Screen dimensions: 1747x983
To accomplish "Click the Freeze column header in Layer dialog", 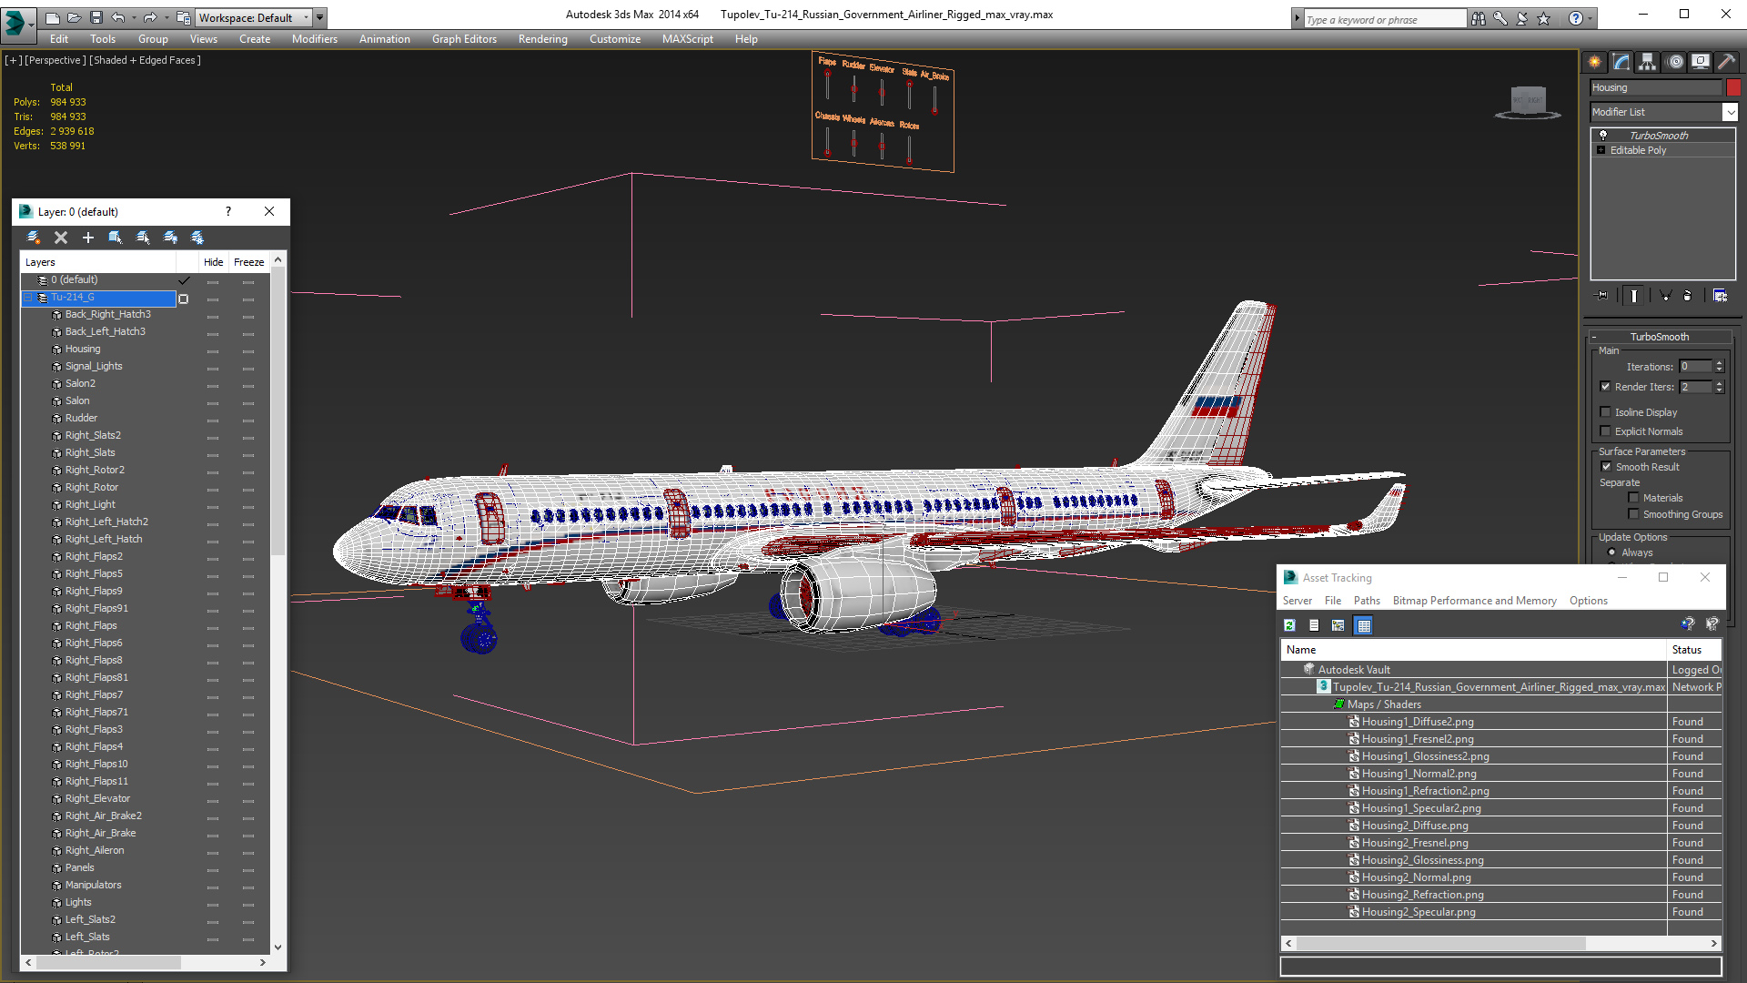I will (248, 262).
